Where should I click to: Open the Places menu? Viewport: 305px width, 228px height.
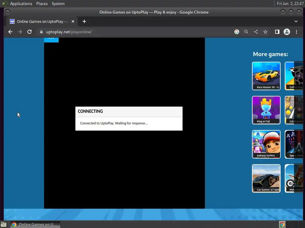coord(42,4)
